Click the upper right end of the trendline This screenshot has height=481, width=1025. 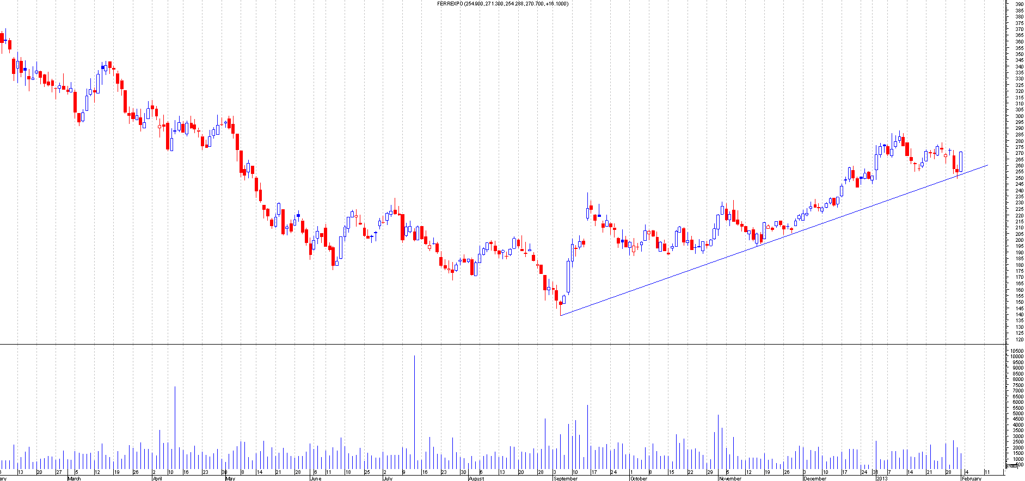[x=987, y=165]
